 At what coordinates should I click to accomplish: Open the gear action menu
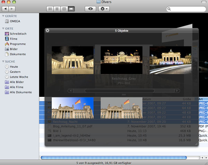[104, 9]
